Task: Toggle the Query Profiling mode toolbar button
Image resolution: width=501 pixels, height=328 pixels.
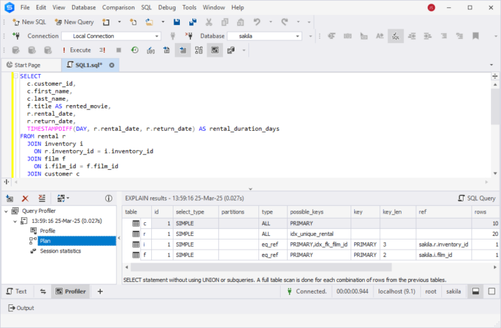Action: pos(215,50)
